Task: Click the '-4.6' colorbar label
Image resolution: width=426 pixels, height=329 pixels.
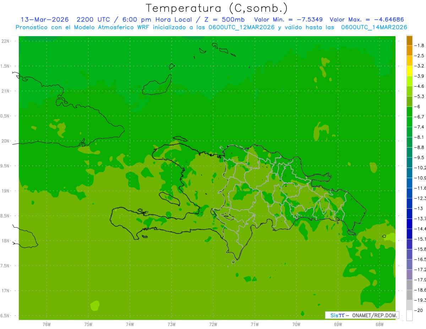Action: pyautogui.click(x=419, y=86)
